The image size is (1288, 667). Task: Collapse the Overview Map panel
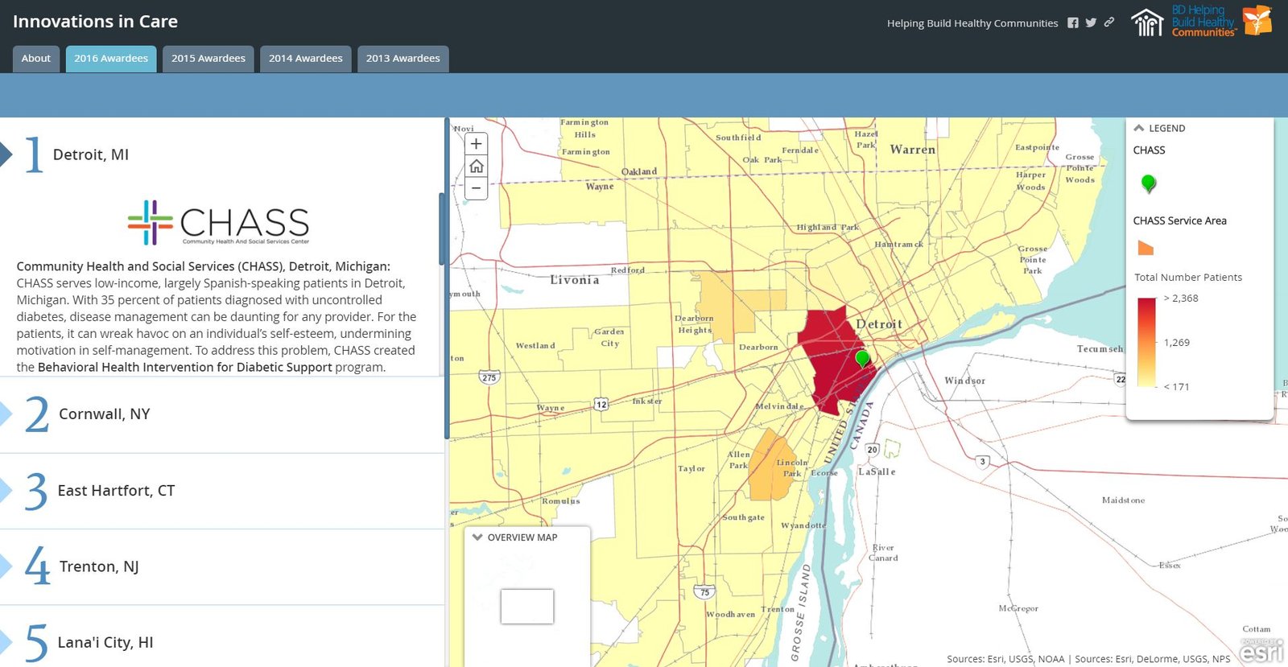coord(477,537)
